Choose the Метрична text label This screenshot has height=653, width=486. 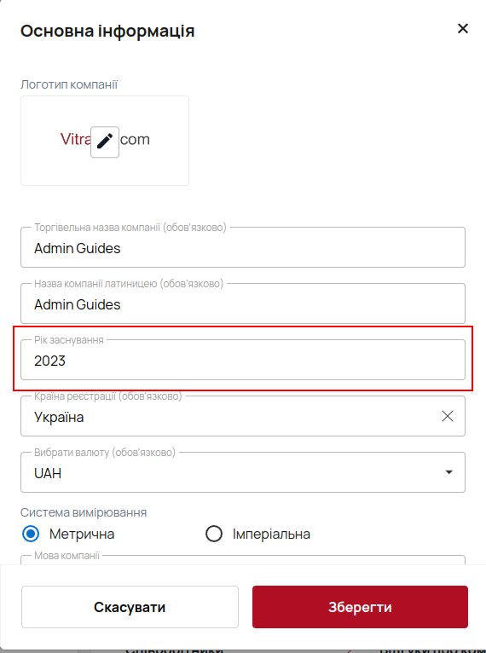82,534
